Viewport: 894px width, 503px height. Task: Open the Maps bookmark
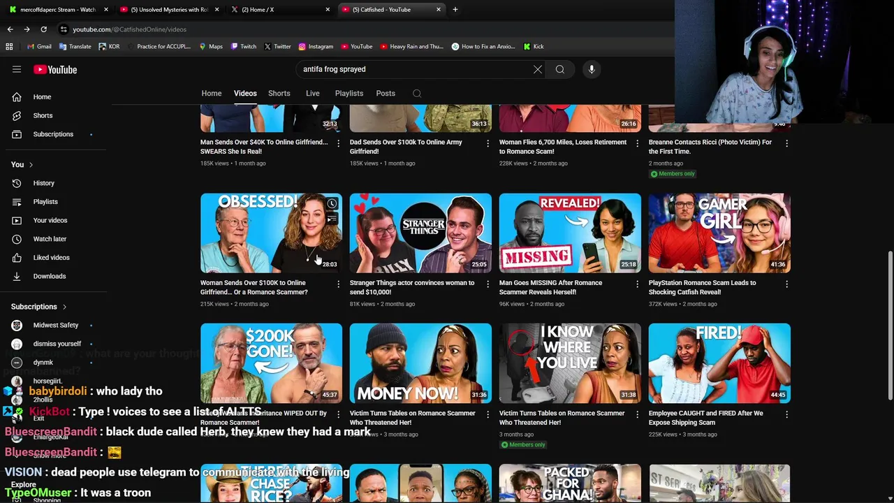[211, 46]
